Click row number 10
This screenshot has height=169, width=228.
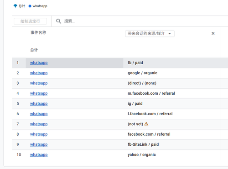(19, 155)
